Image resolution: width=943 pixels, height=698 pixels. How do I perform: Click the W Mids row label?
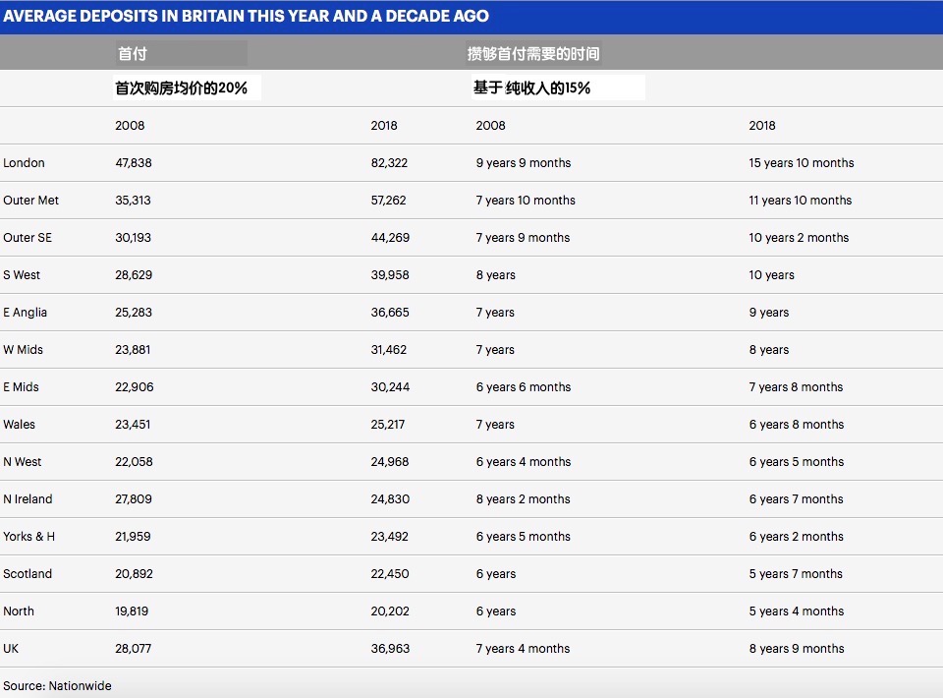pyautogui.click(x=23, y=350)
